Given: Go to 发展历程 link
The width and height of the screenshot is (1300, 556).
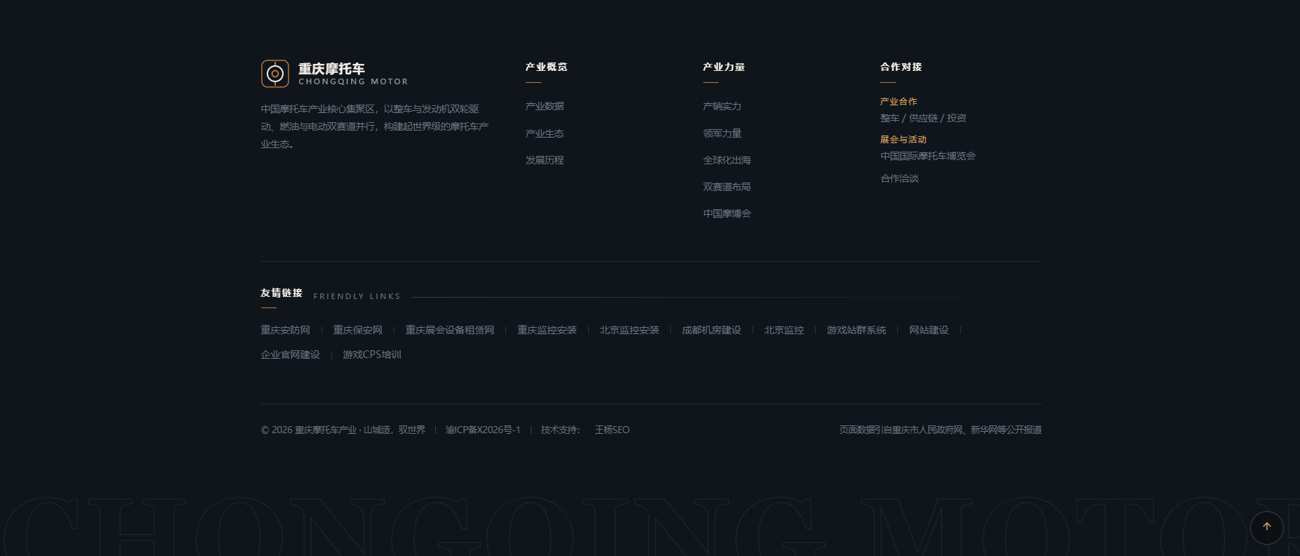Looking at the screenshot, I should pyautogui.click(x=545, y=160).
